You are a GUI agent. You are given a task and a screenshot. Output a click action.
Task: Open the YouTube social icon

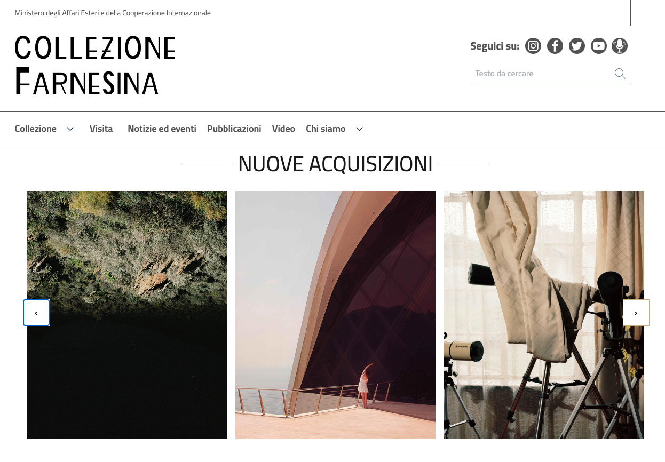[599, 46]
